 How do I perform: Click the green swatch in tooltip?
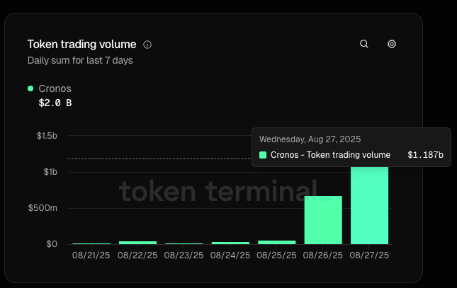click(263, 155)
